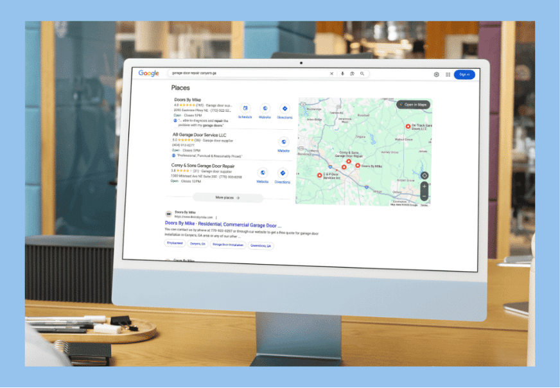Get directions to Corey & Sons

(283, 173)
